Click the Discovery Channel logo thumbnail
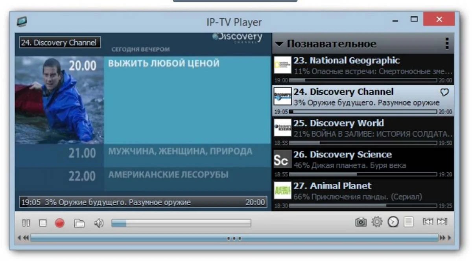 (x=282, y=96)
